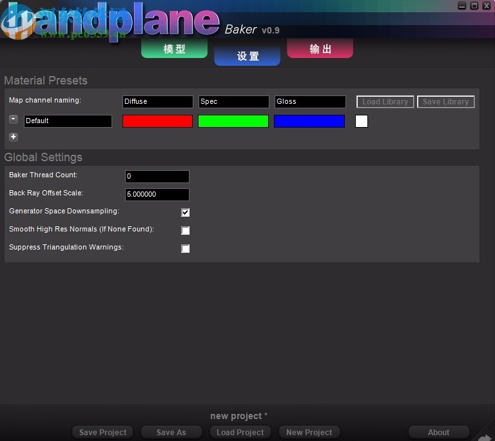The image size is (495, 441).
Task: Edit the Diffuse channel name field
Action: tap(157, 102)
